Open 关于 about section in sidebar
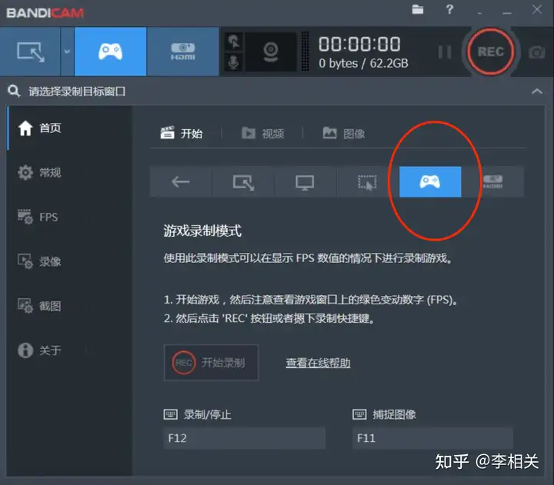This screenshot has height=485, width=554. tap(69, 350)
